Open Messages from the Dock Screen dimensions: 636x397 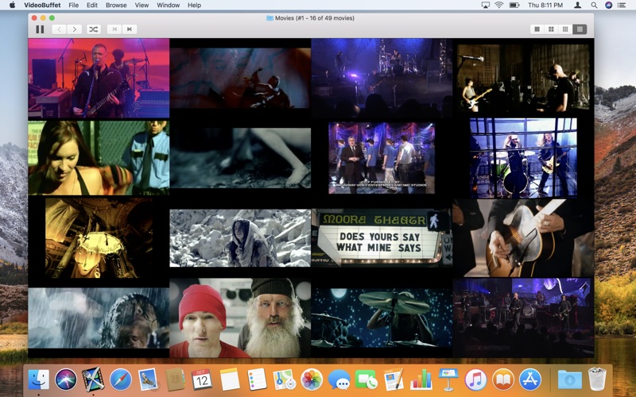click(339, 380)
